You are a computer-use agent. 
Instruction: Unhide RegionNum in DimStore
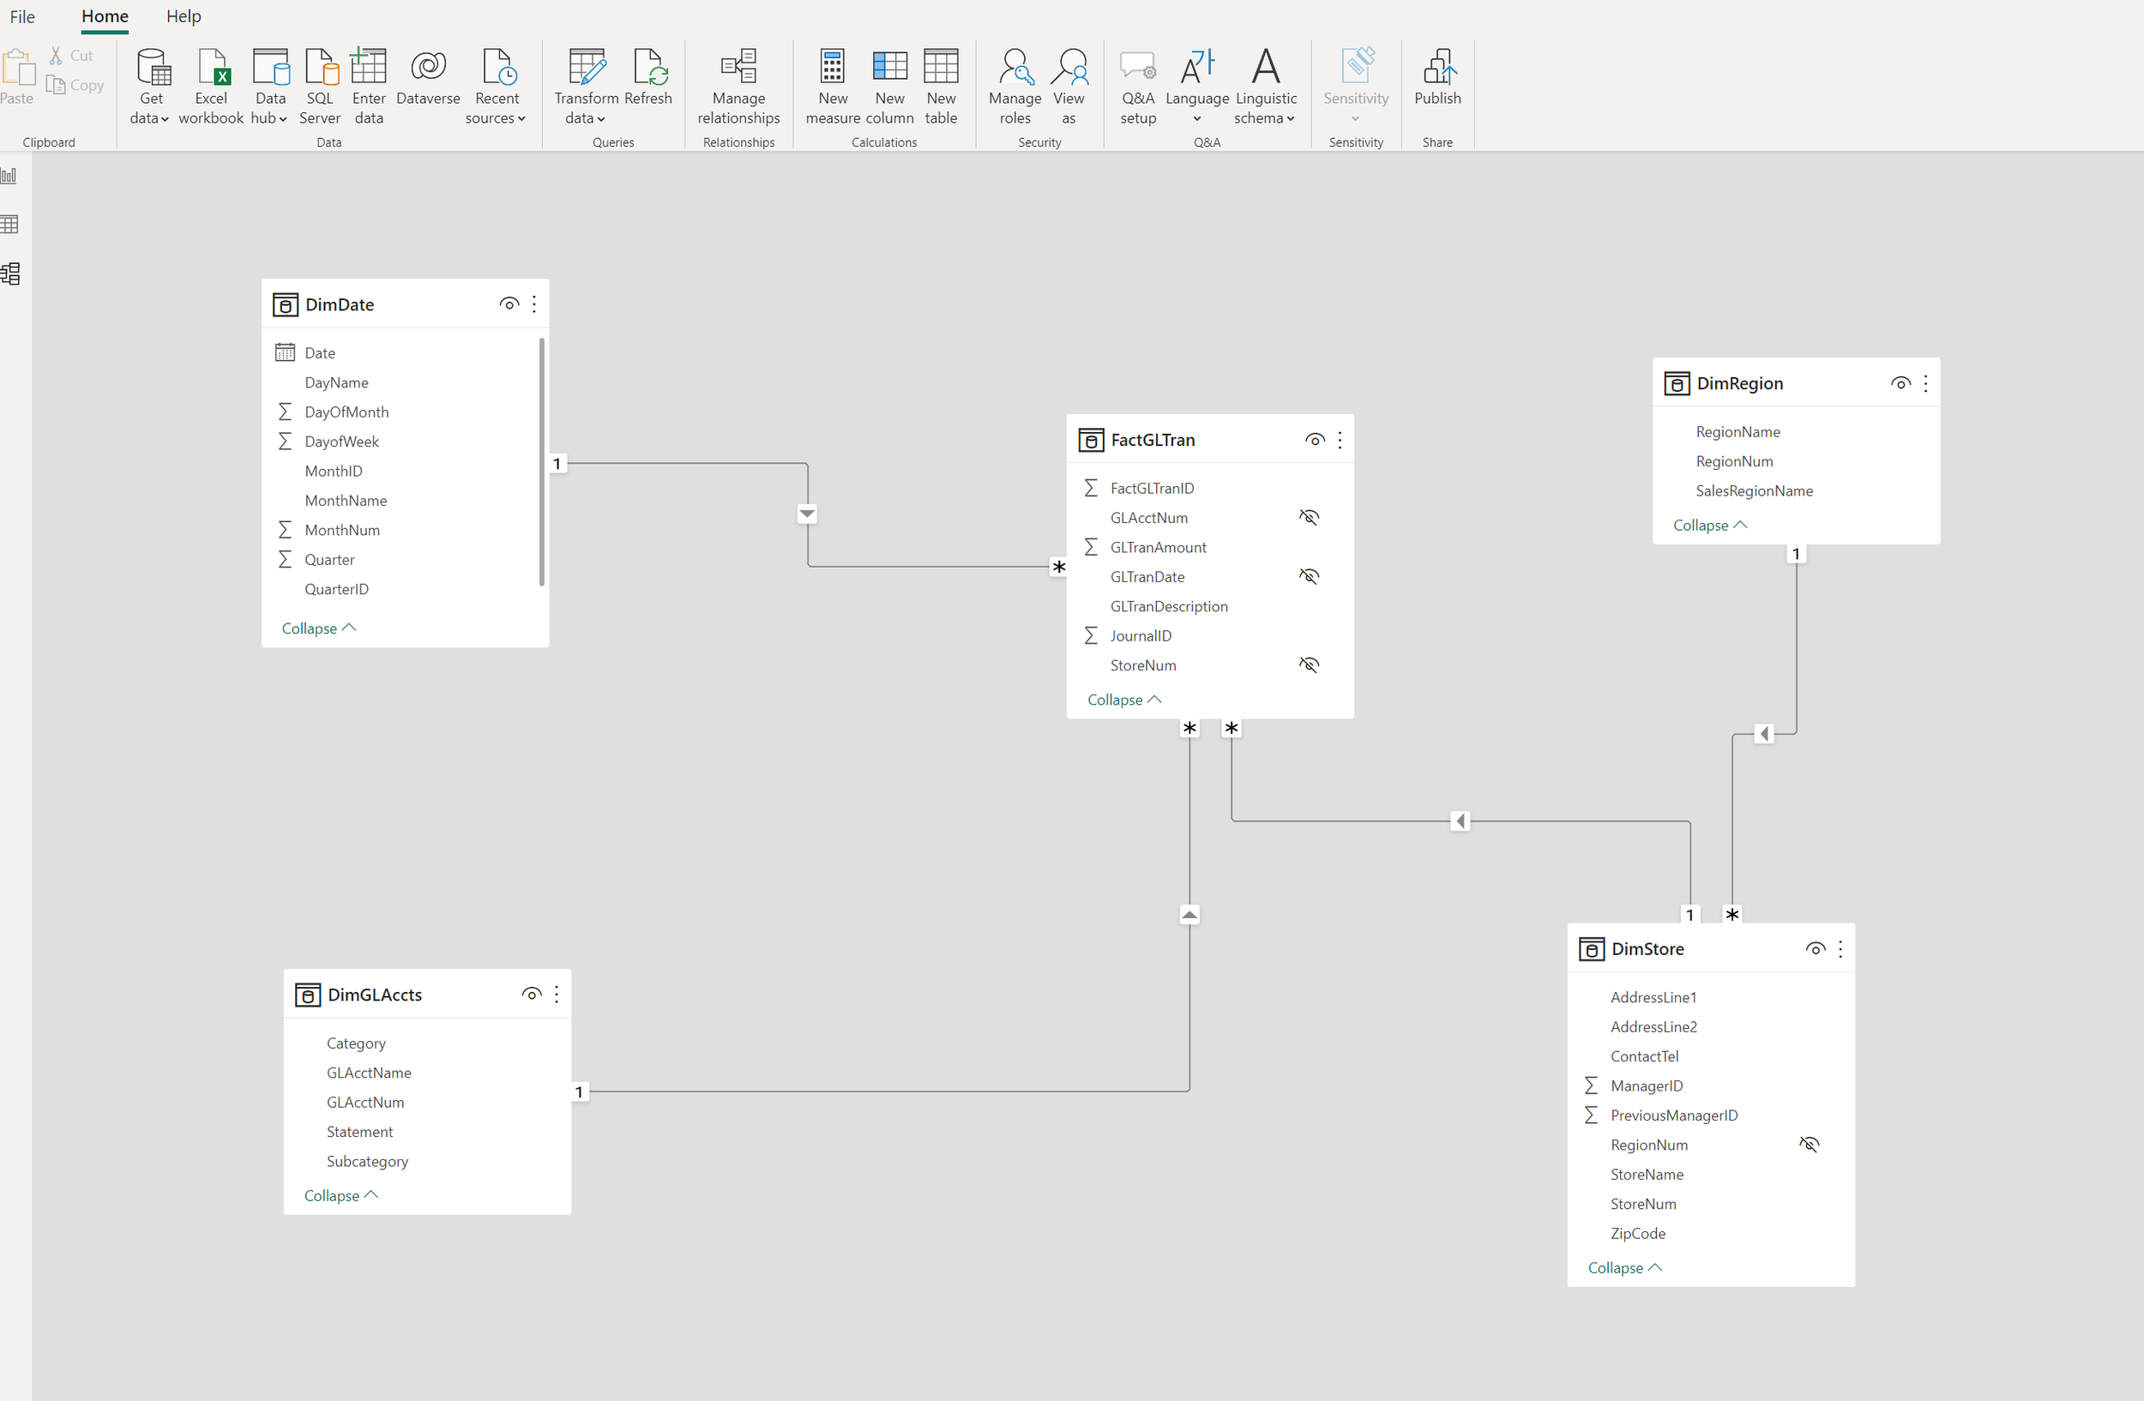(1809, 1144)
